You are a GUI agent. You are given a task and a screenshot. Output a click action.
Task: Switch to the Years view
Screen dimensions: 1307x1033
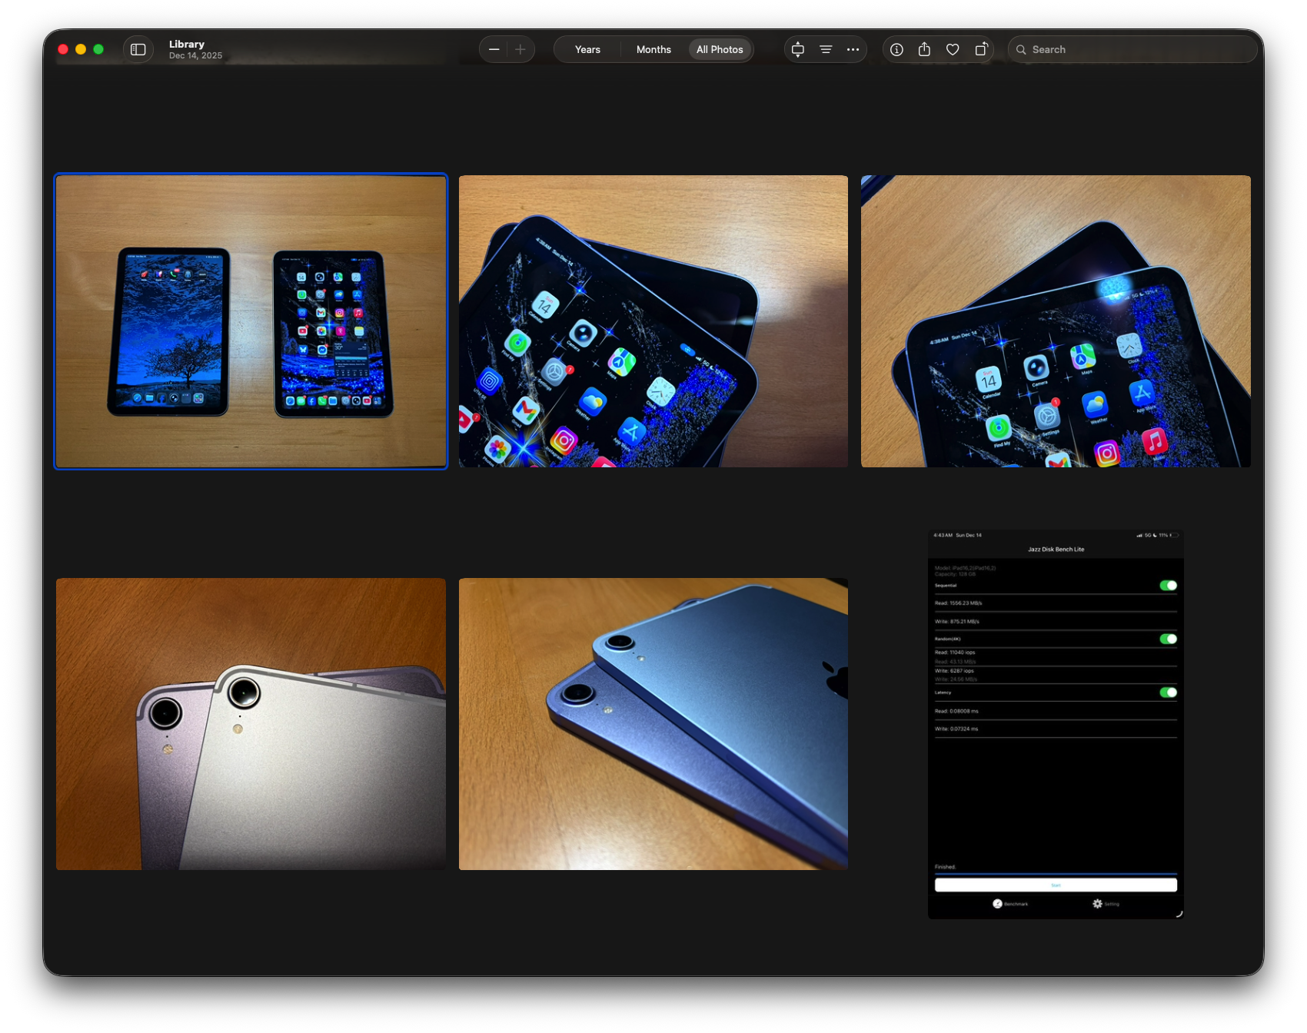coord(587,49)
